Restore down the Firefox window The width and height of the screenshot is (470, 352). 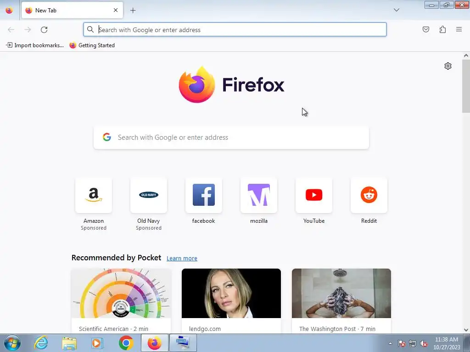click(447, 5)
